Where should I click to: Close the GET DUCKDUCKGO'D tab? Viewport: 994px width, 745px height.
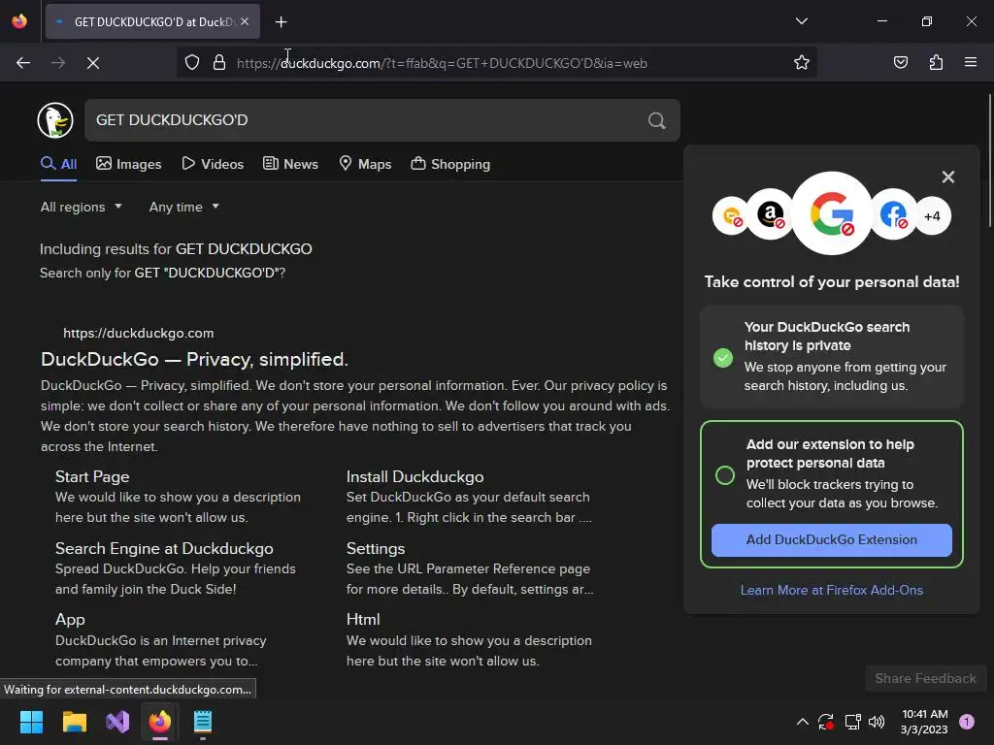coord(245,21)
